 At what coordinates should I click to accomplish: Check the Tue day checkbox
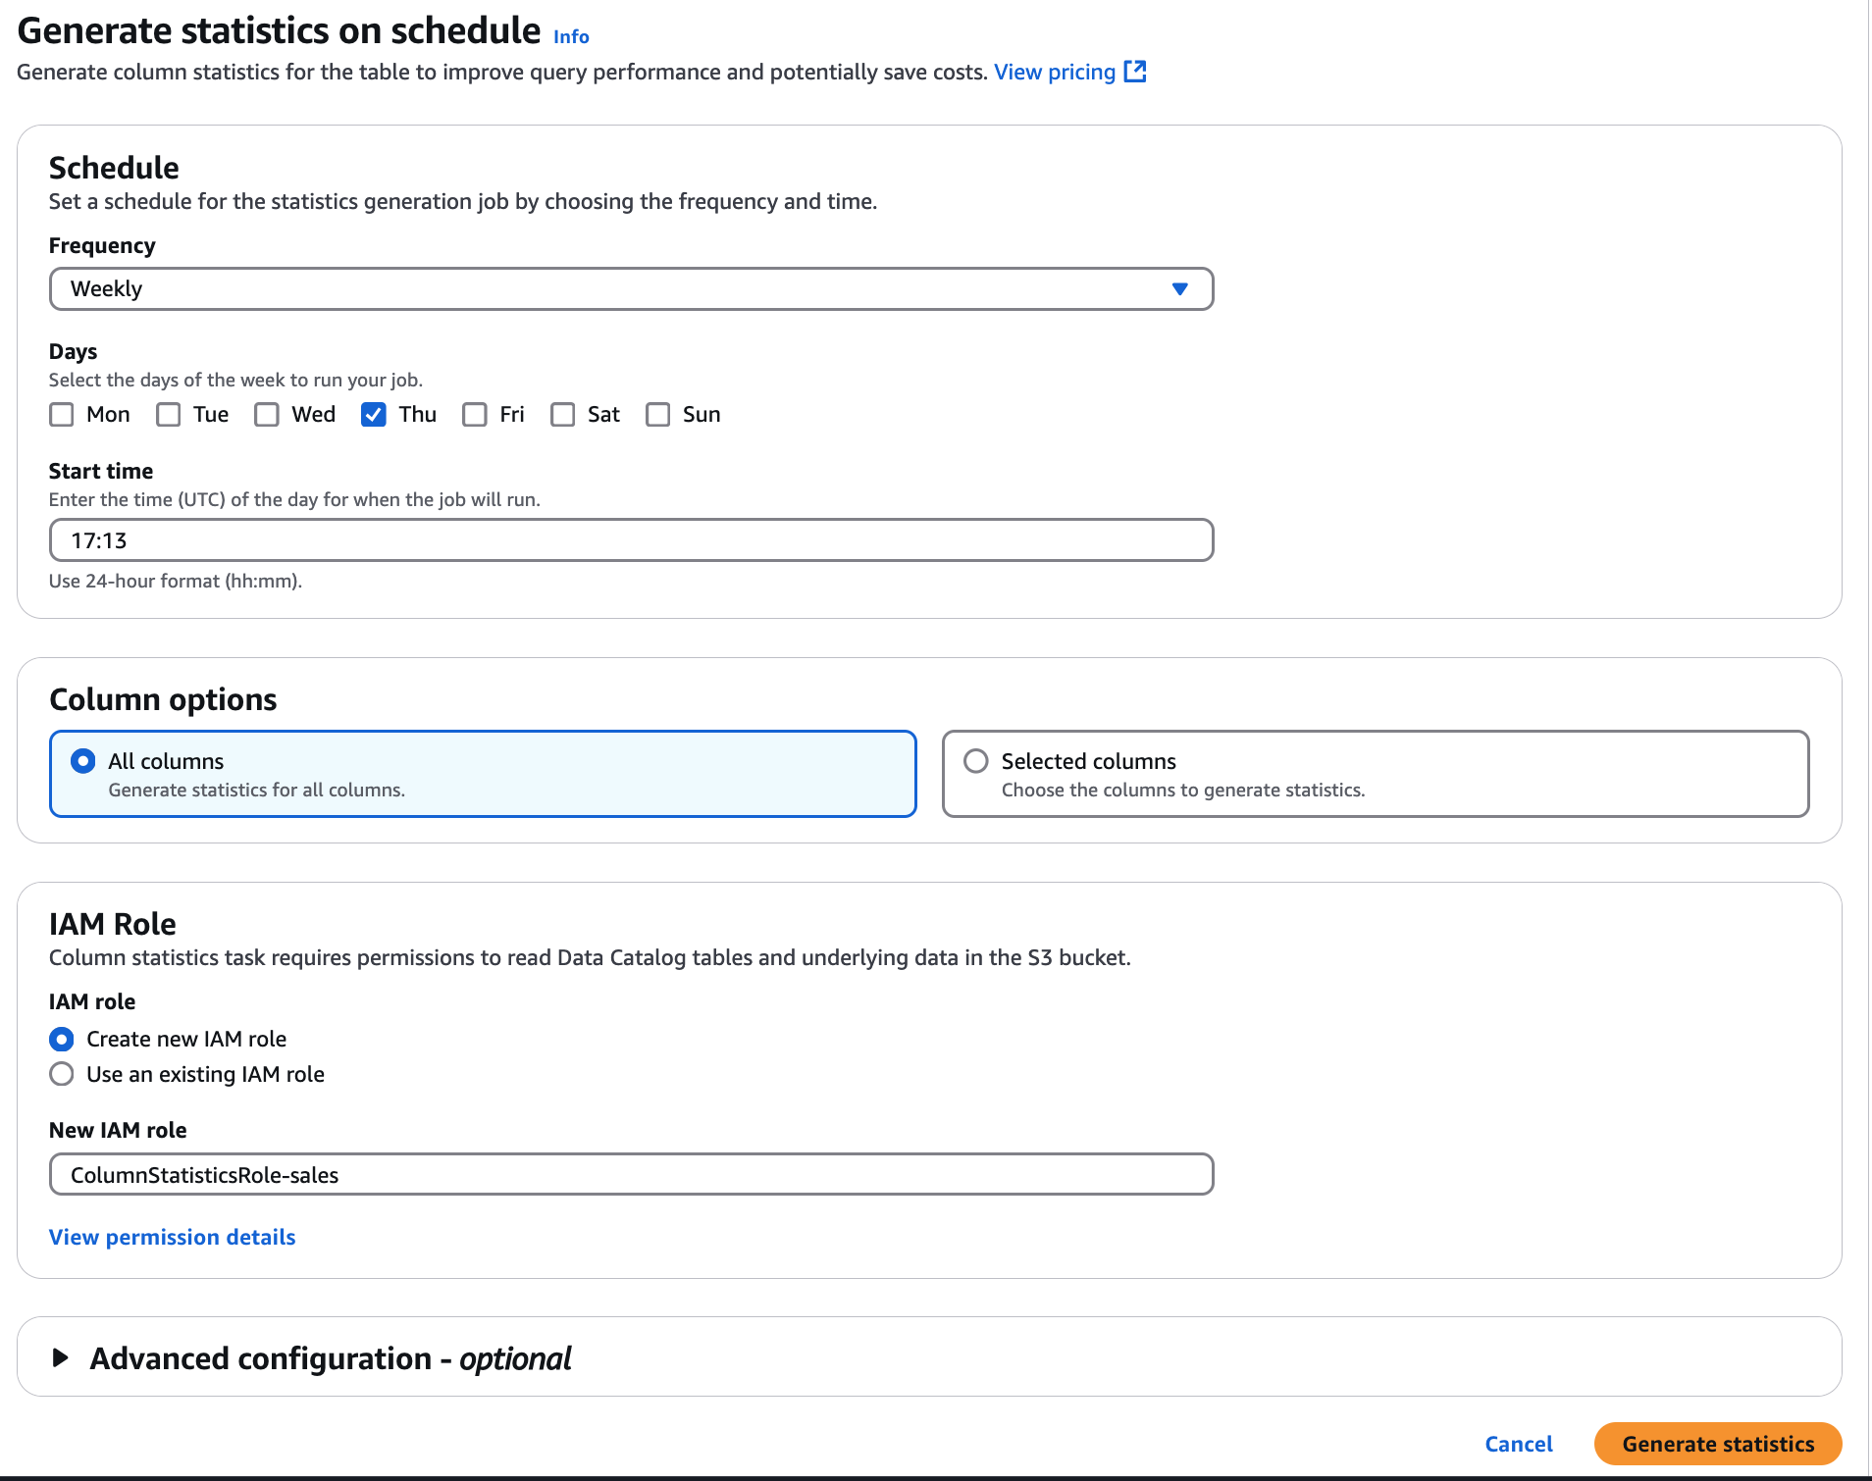169,414
